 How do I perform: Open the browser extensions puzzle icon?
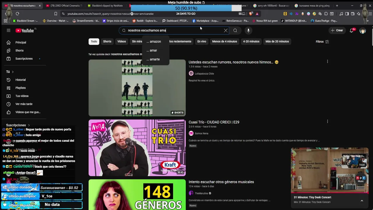point(326,14)
